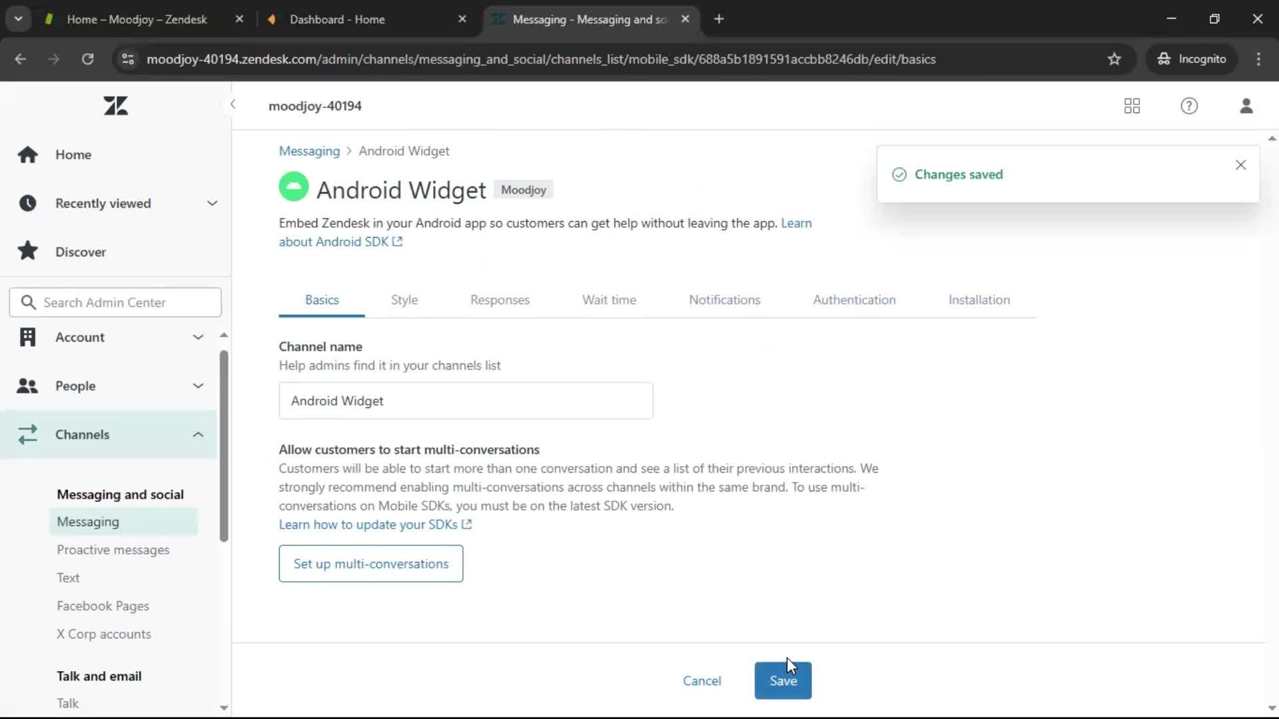Click the Messaging breadcrumb link

(x=309, y=151)
